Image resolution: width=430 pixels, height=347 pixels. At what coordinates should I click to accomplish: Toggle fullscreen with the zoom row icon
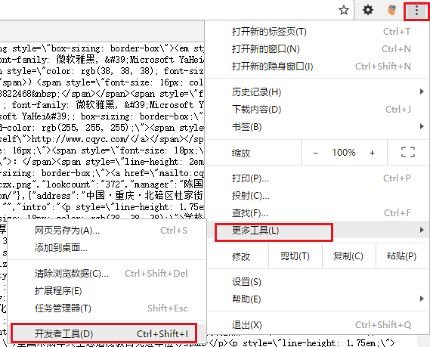click(x=408, y=152)
